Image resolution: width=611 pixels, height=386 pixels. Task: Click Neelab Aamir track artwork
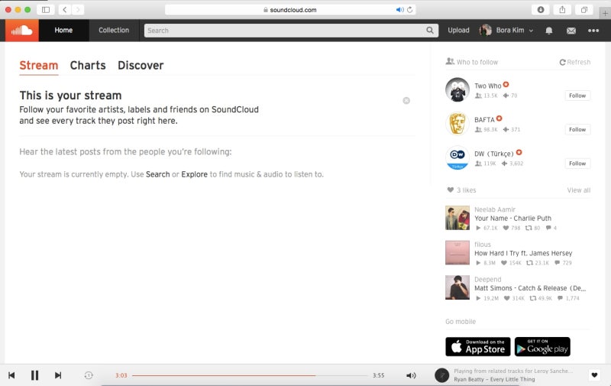click(457, 218)
